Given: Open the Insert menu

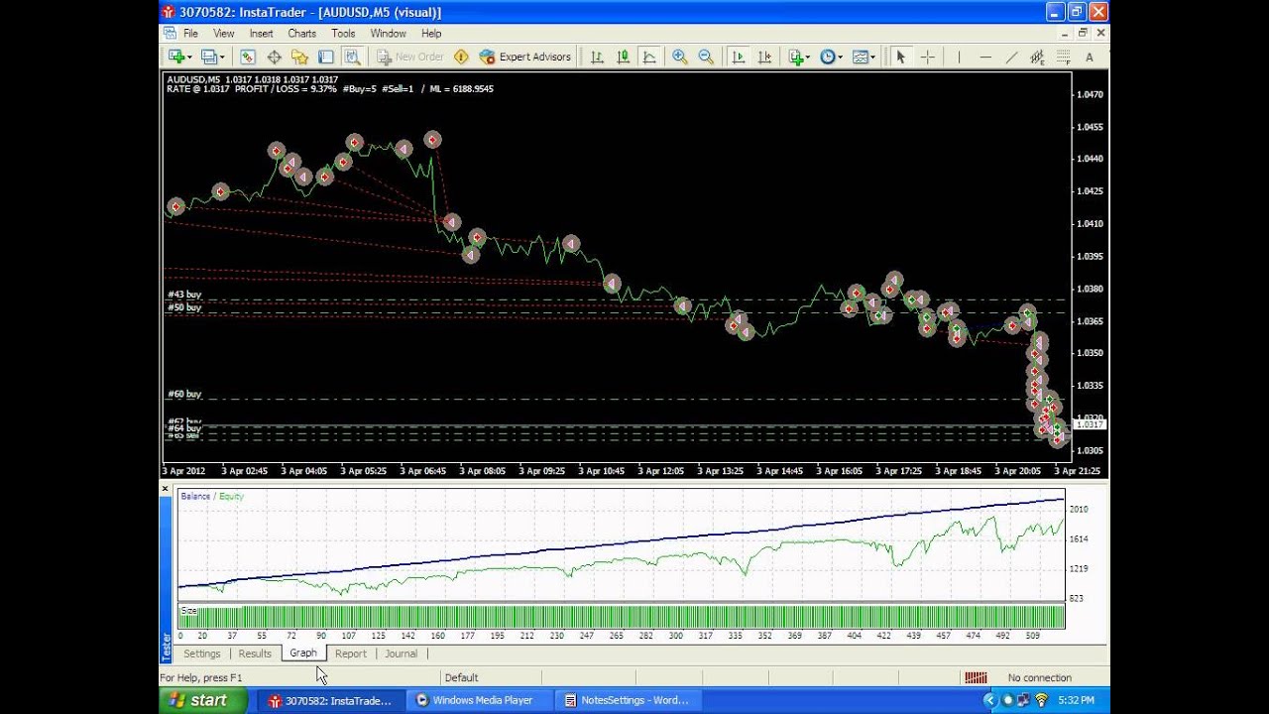Looking at the screenshot, I should pyautogui.click(x=261, y=33).
